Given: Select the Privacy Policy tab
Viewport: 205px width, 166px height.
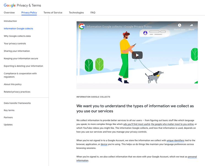Looking at the screenshot, I should click(x=29, y=13).
